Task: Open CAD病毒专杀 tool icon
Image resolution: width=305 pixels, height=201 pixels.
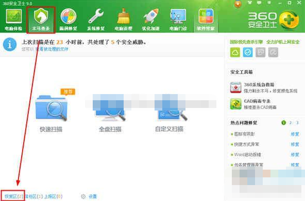Action: pos(236,104)
